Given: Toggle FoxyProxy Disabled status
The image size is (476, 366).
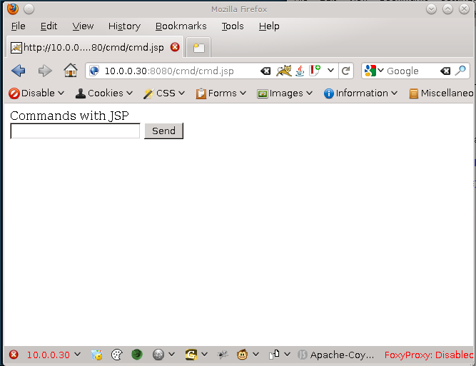Looking at the screenshot, I should click(428, 355).
